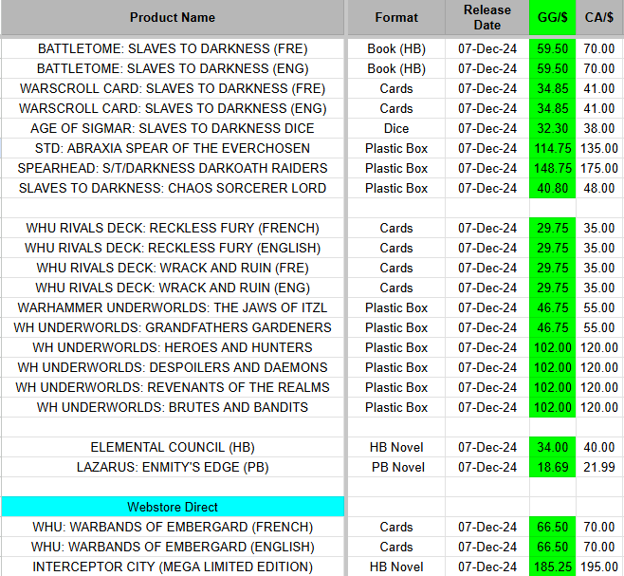The image size is (624, 576).
Task: Click the INTERCEPTOR CITY (MEGA LIMITED EDITION) cell
Action: pyautogui.click(x=173, y=567)
